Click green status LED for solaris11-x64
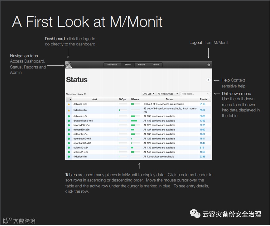The height and width of the screenshot is (226, 270). [69, 152]
